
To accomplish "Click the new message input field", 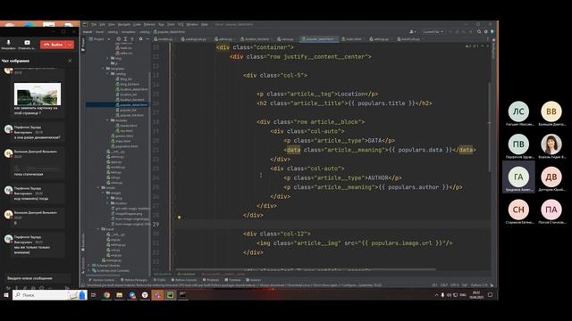I will tap(37, 278).
